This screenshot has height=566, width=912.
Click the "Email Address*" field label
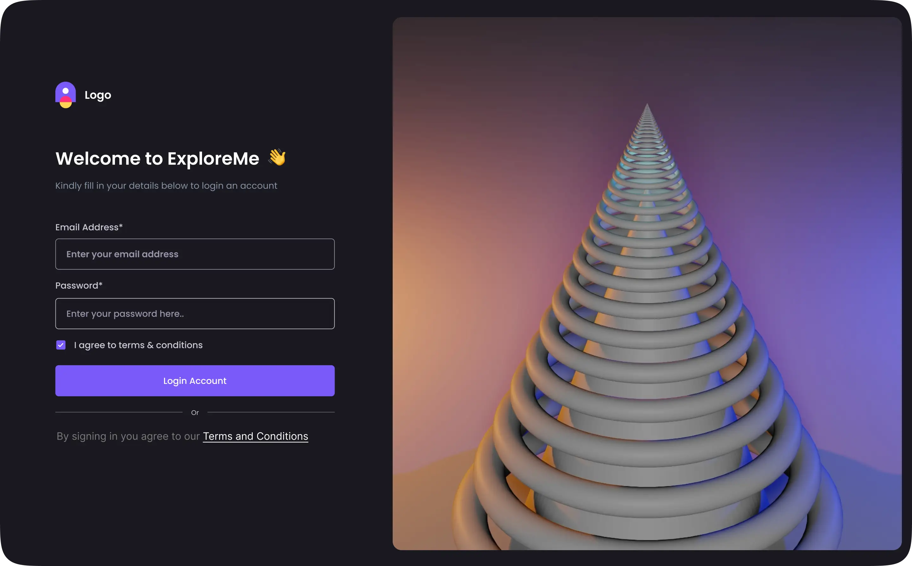pyautogui.click(x=89, y=227)
